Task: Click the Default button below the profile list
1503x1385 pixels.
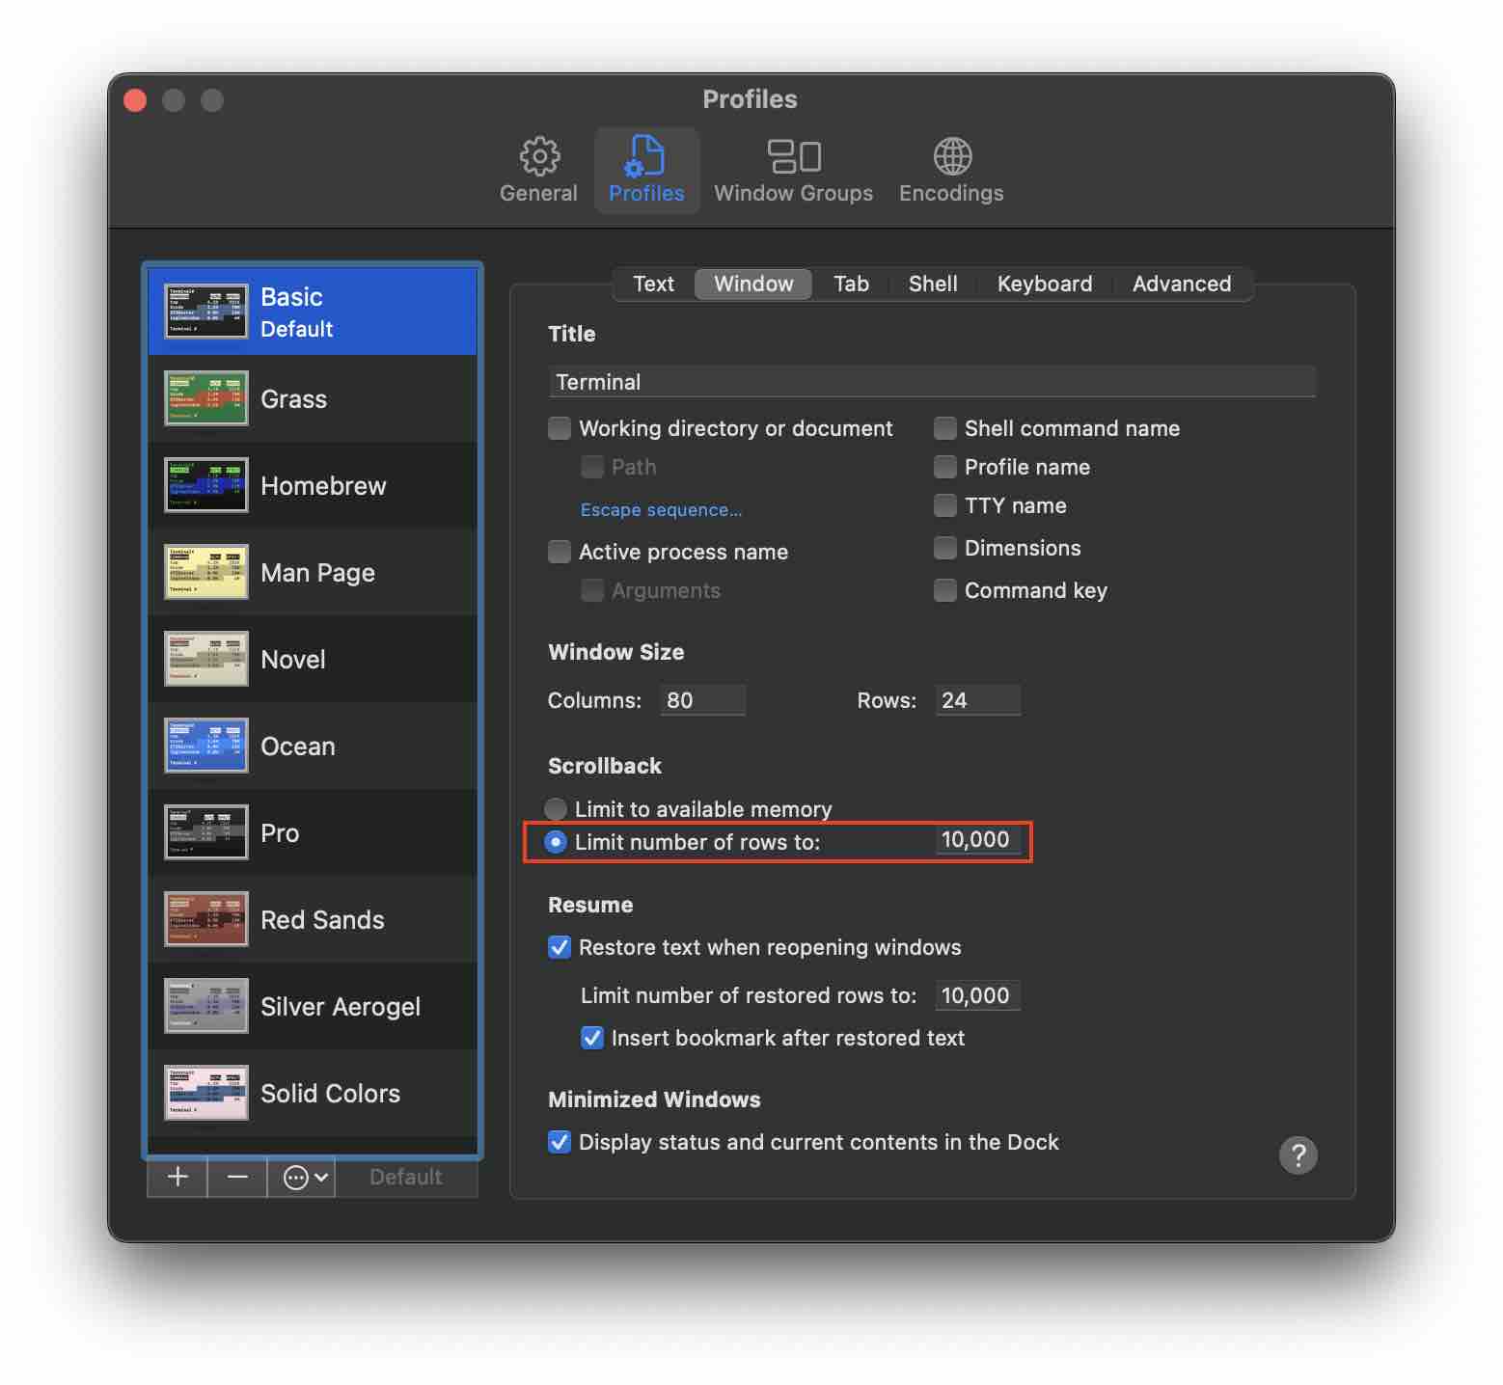Action: tap(405, 1177)
